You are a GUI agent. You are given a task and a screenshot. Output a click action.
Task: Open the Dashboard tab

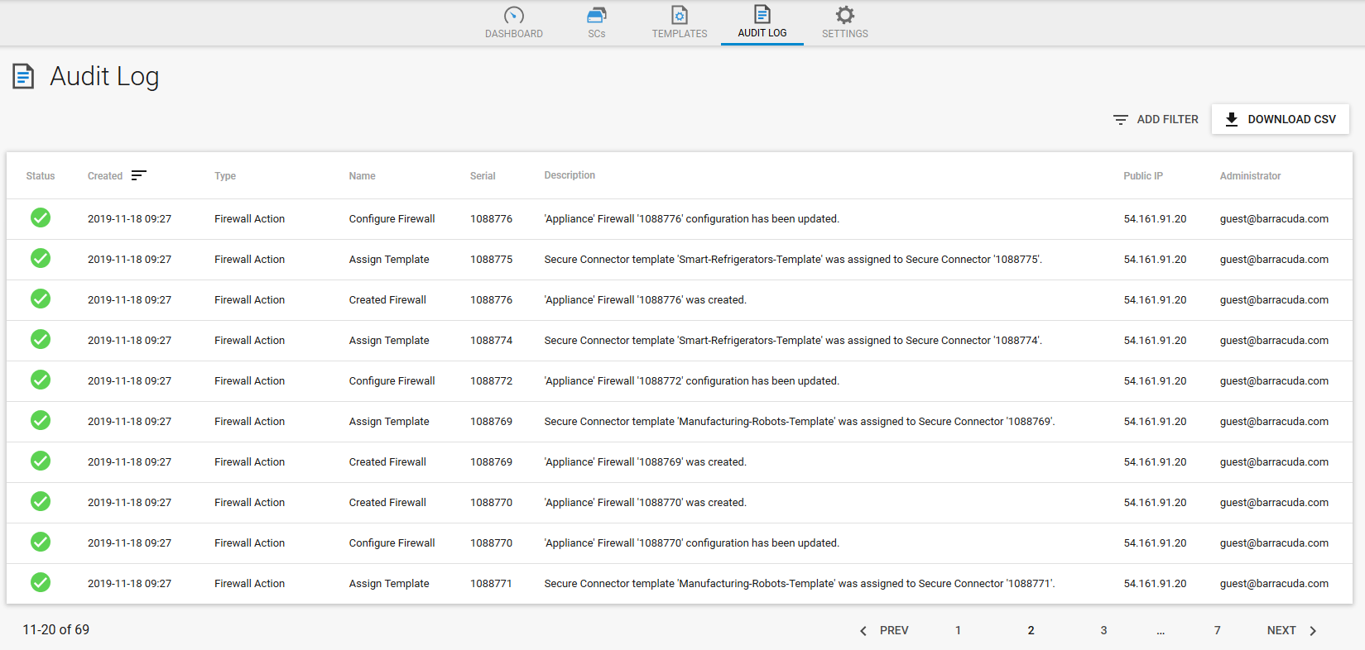pos(514,23)
